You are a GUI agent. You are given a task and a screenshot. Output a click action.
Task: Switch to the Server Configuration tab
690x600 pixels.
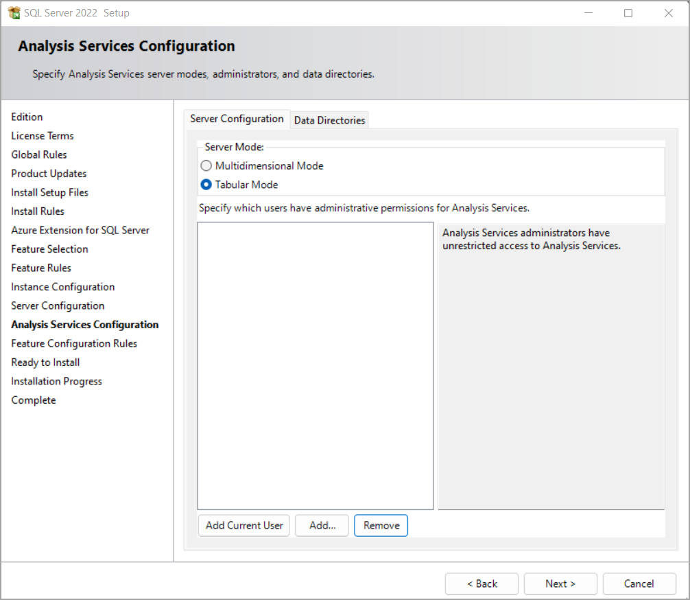pyautogui.click(x=237, y=118)
